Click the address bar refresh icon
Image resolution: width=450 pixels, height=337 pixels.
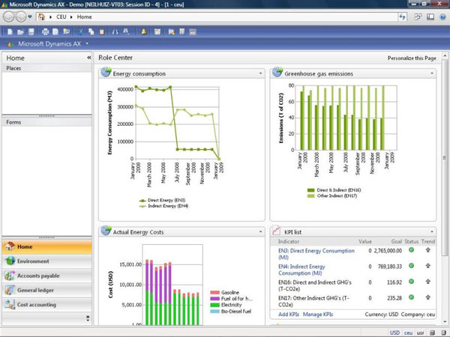pyautogui.click(x=402, y=17)
